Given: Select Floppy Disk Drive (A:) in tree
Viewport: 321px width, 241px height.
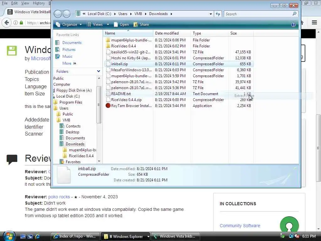Looking at the screenshot, I should point(74,90).
